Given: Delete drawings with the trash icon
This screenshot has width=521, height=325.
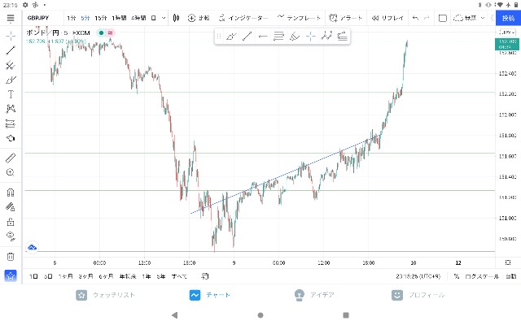Looking at the screenshot, I should [x=11, y=257].
